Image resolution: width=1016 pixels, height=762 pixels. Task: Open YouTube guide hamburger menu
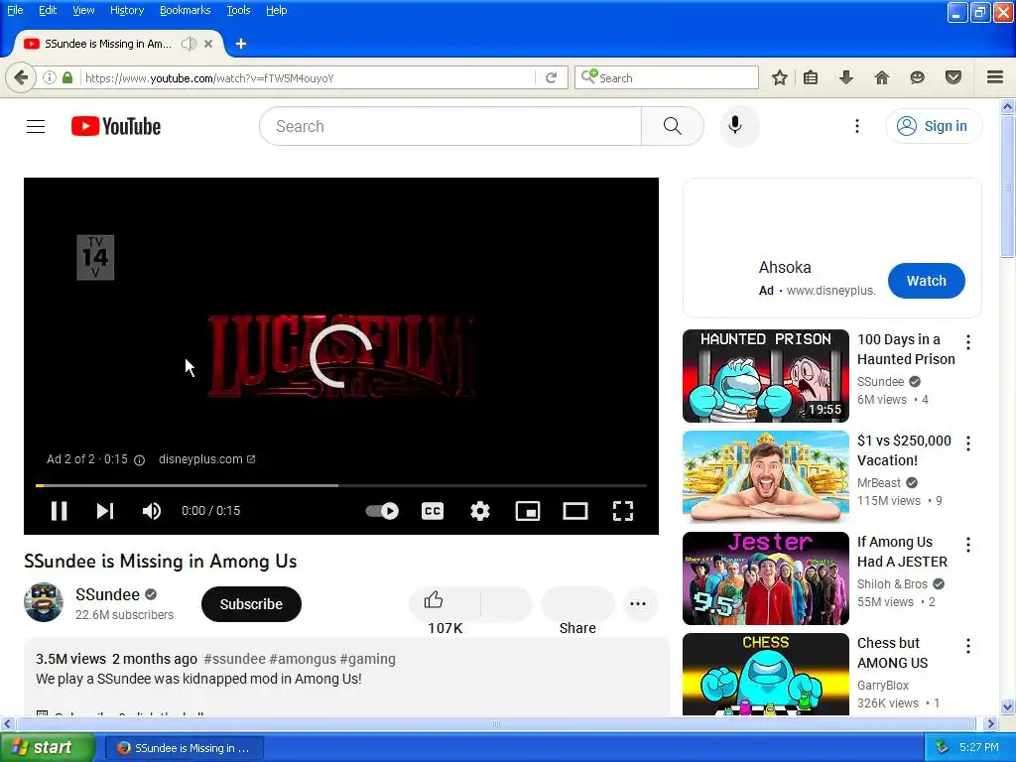click(x=36, y=126)
